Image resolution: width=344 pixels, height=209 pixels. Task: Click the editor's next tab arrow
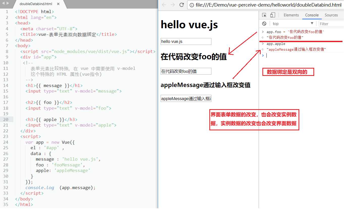pyautogui.click(x=8, y=3)
